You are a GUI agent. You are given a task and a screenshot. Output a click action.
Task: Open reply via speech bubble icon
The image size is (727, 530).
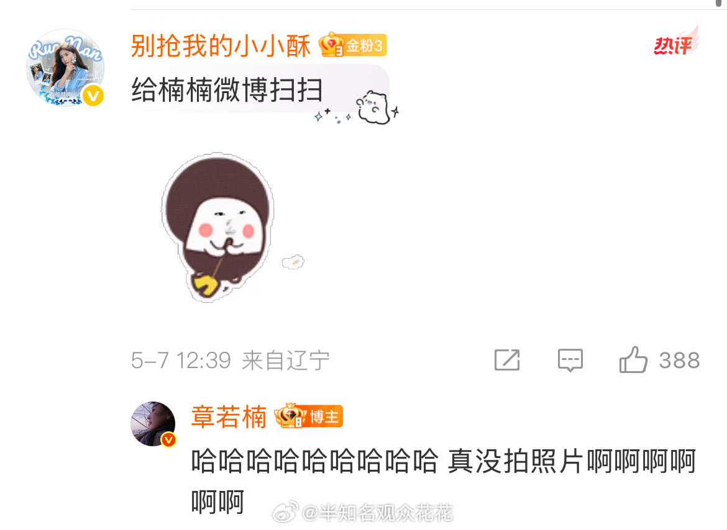(570, 360)
